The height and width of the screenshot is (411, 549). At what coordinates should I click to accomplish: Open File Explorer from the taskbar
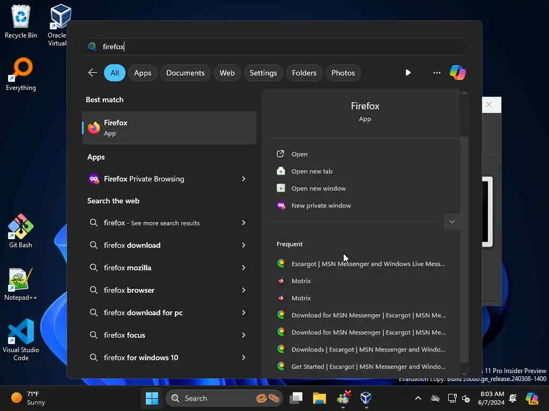(320, 398)
